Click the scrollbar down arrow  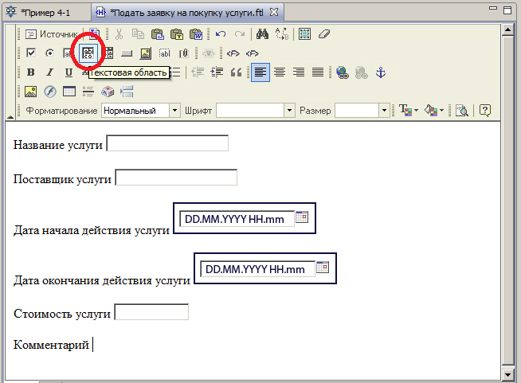coord(507,375)
